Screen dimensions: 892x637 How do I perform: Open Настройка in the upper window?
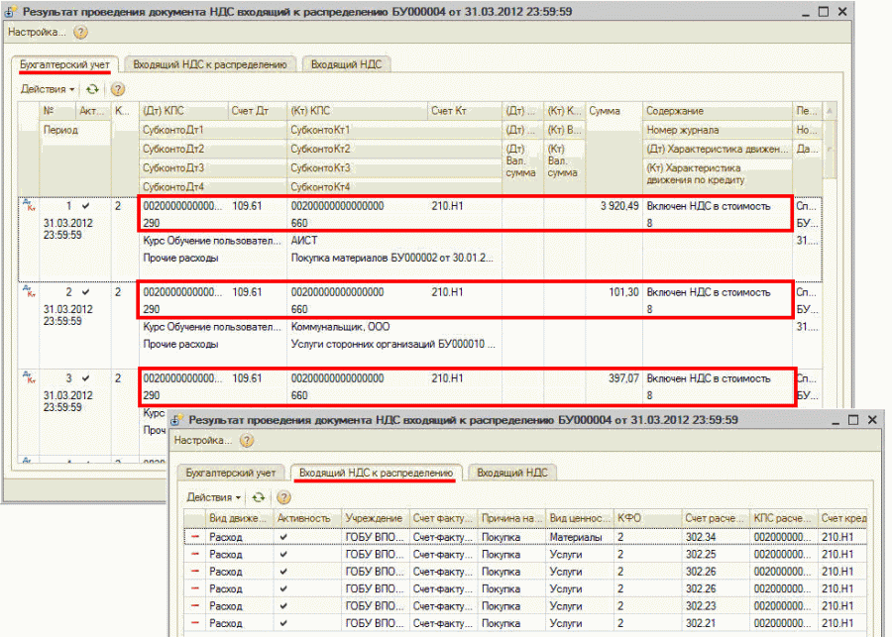tap(36, 32)
